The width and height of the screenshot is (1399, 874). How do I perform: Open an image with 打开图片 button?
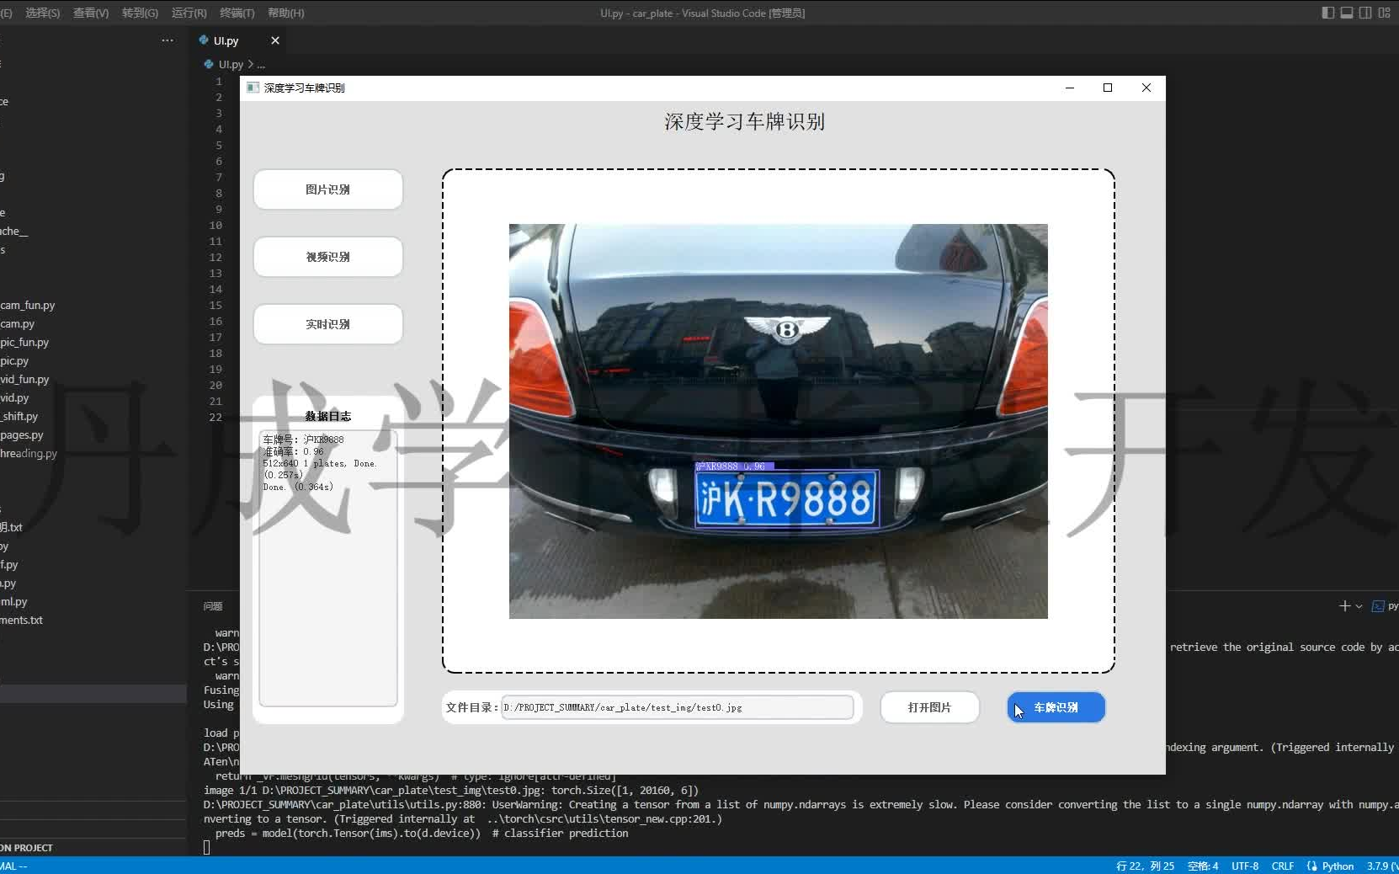929,707
